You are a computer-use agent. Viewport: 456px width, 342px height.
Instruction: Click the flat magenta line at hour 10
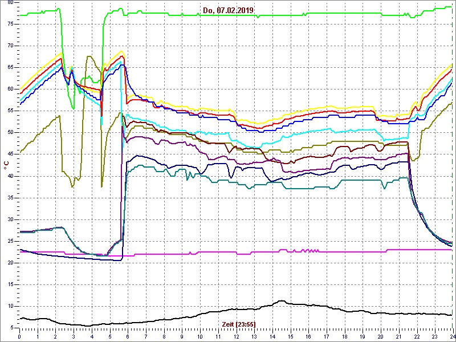pos(200,252)
